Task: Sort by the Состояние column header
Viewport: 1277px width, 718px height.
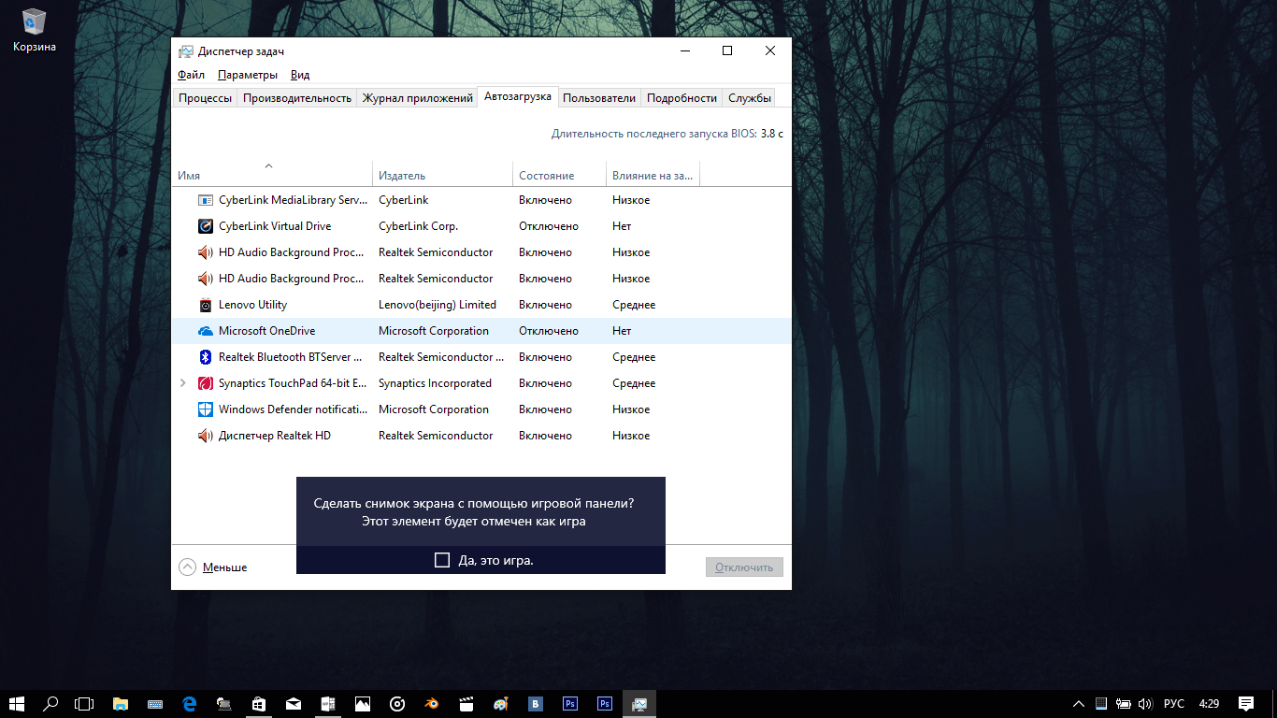Action: pyautogui.click(x=559, y=175)
